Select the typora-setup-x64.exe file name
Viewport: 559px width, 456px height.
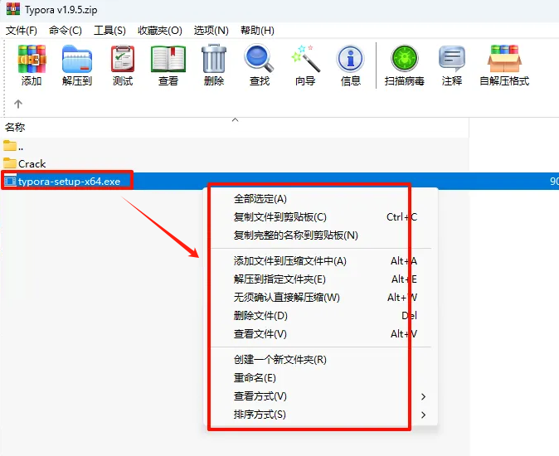69,182
